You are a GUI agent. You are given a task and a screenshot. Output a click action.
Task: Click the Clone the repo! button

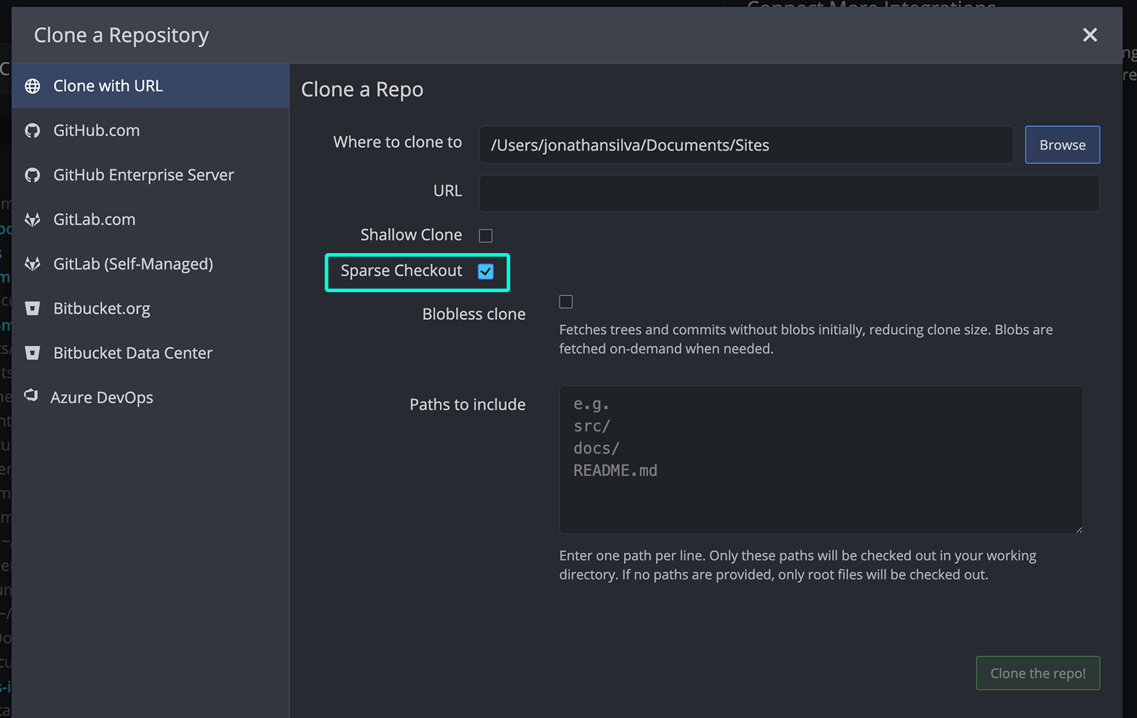pyautogui.click(x=1038, y=673)
